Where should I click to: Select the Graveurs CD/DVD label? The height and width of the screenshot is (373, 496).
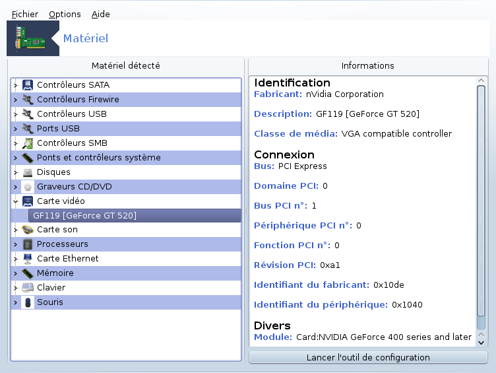point(75,187)
